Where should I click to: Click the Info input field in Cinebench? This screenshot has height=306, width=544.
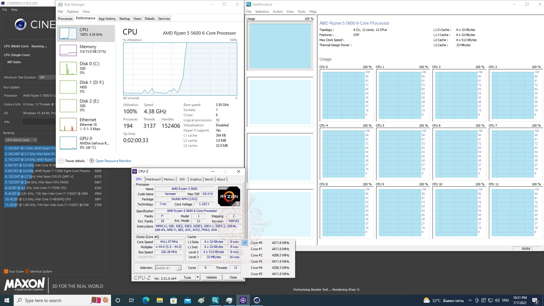pos(39,122)
